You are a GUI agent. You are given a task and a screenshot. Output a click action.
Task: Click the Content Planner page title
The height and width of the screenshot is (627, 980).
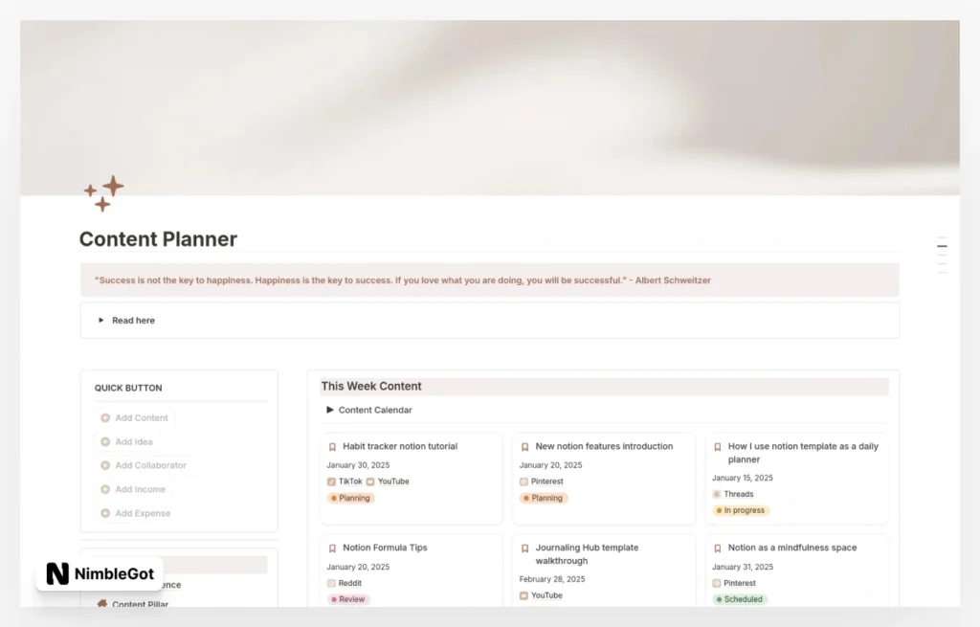pyautogui.click(x=158, y=238)
